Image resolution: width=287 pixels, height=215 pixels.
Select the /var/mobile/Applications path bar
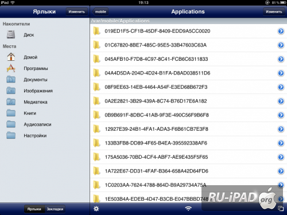click(x=188, y=21)
